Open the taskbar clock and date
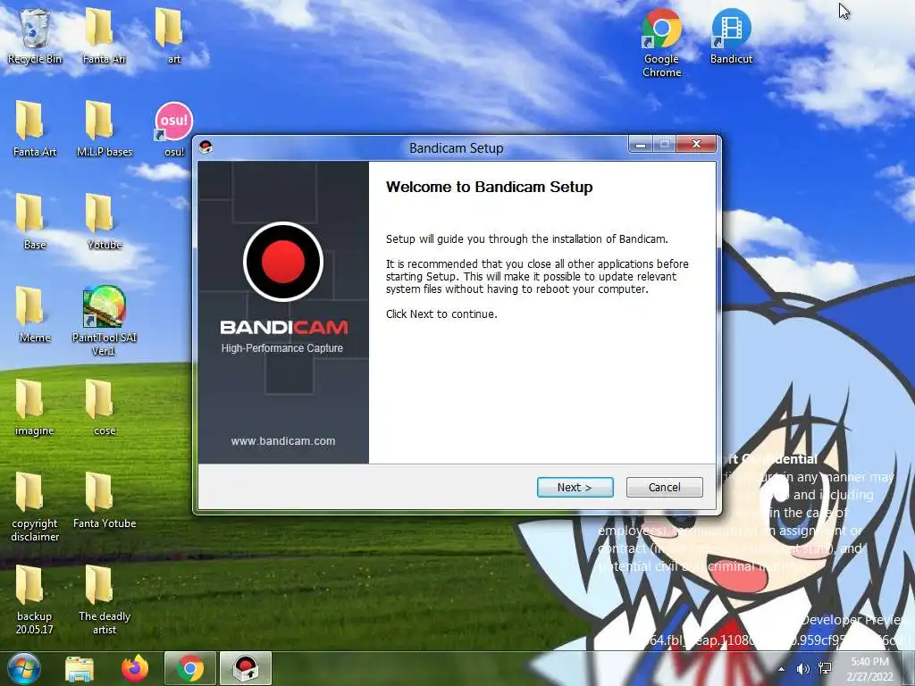 pos(870,669)
